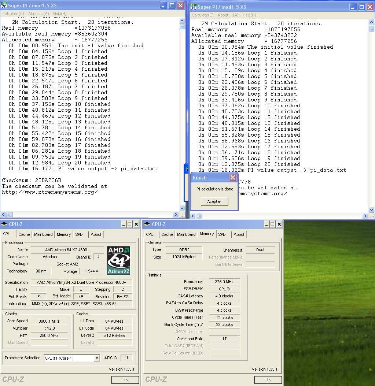The height and width of the screenshot is (386, 375).
Task: Minimize the right CPU-Z window
Action: [266, 224]
